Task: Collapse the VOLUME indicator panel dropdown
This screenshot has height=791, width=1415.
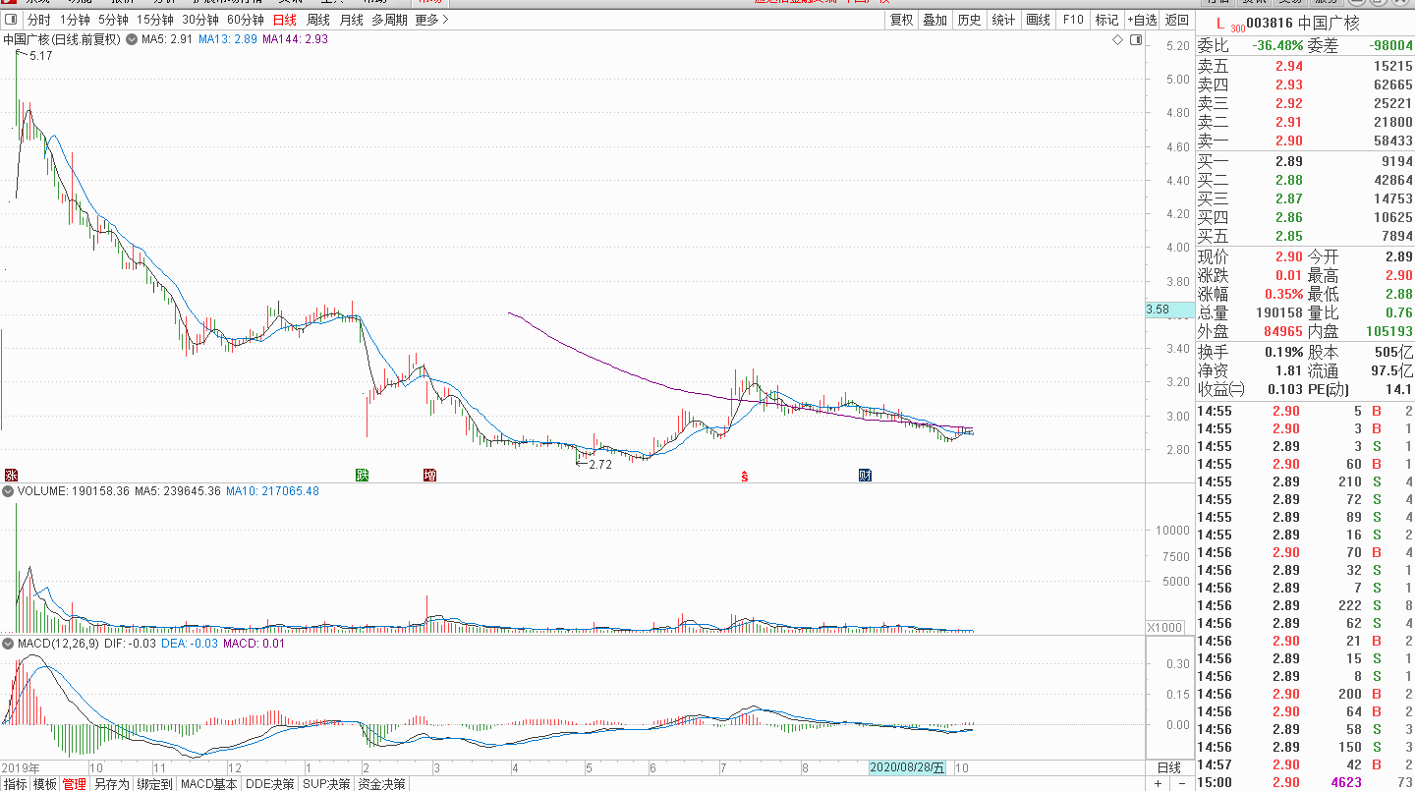Action: click(8, 491)
